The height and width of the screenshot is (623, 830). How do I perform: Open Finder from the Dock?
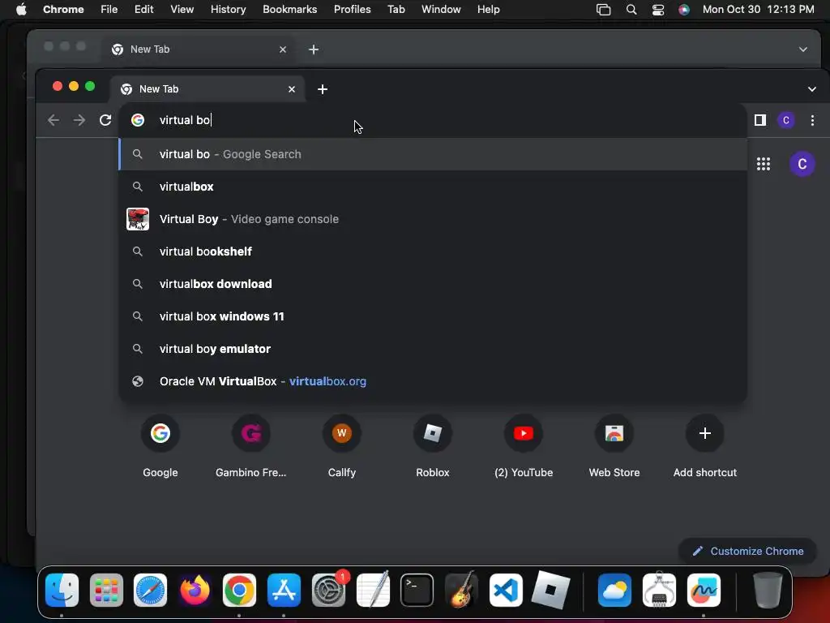(62, 590)
